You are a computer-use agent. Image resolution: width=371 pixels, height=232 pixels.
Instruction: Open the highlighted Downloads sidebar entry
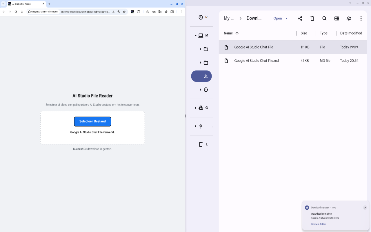coord(201,76)
